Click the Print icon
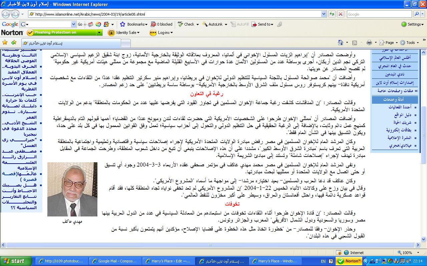The height and width of the screenshot is (266, 427). click(369, 43)
